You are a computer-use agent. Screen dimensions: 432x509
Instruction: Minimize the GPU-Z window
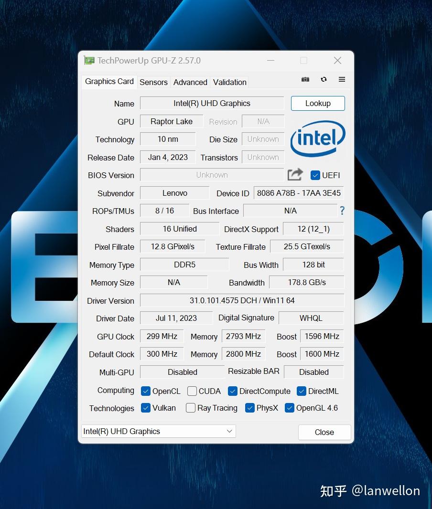[x=270, y=60]
